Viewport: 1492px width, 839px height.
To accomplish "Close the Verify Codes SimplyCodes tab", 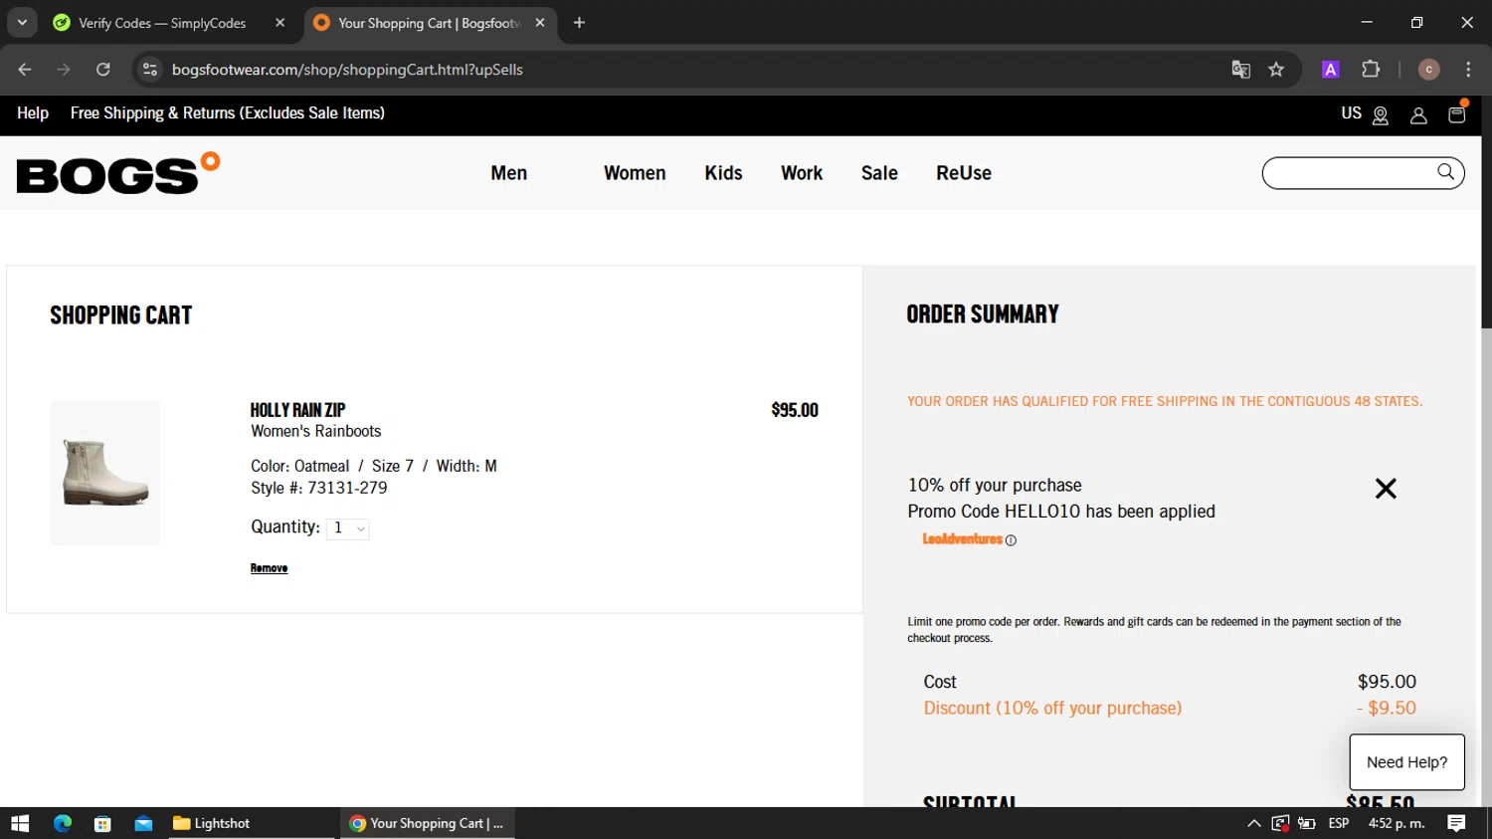I will click(x=280, y=23).
